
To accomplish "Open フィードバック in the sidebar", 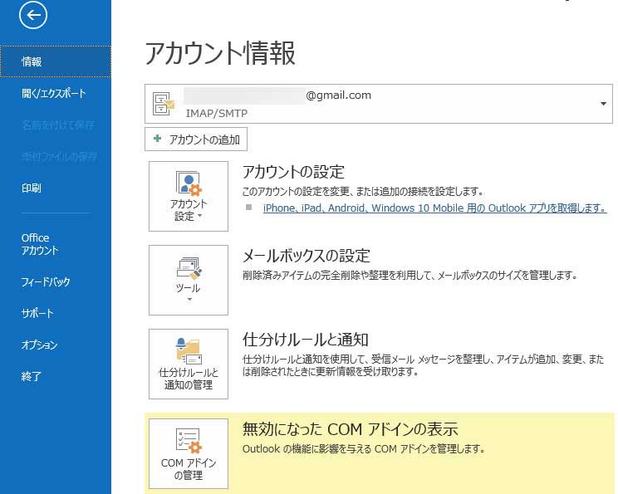I will click(x=46, y=282).
